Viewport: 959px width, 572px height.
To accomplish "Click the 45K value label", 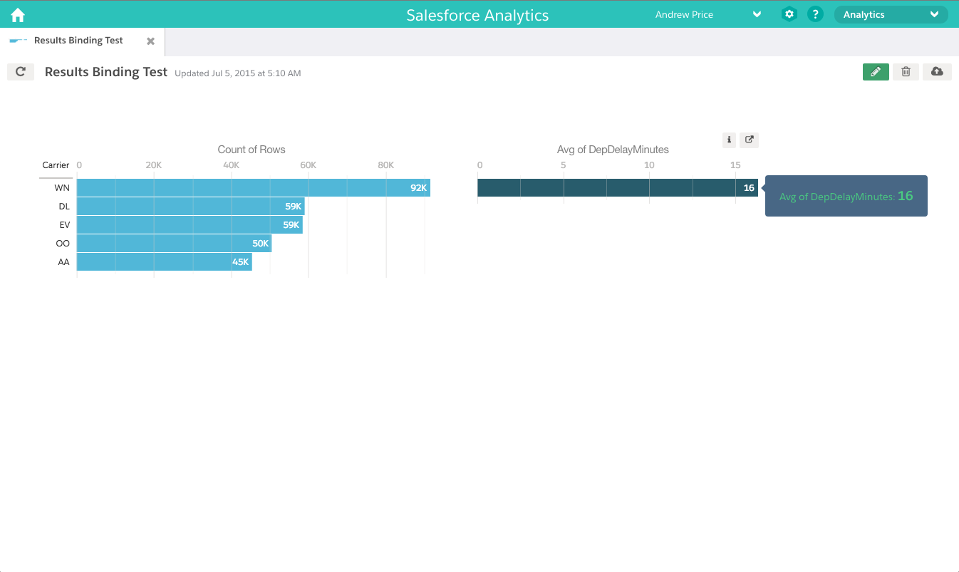I will point(240,262).
